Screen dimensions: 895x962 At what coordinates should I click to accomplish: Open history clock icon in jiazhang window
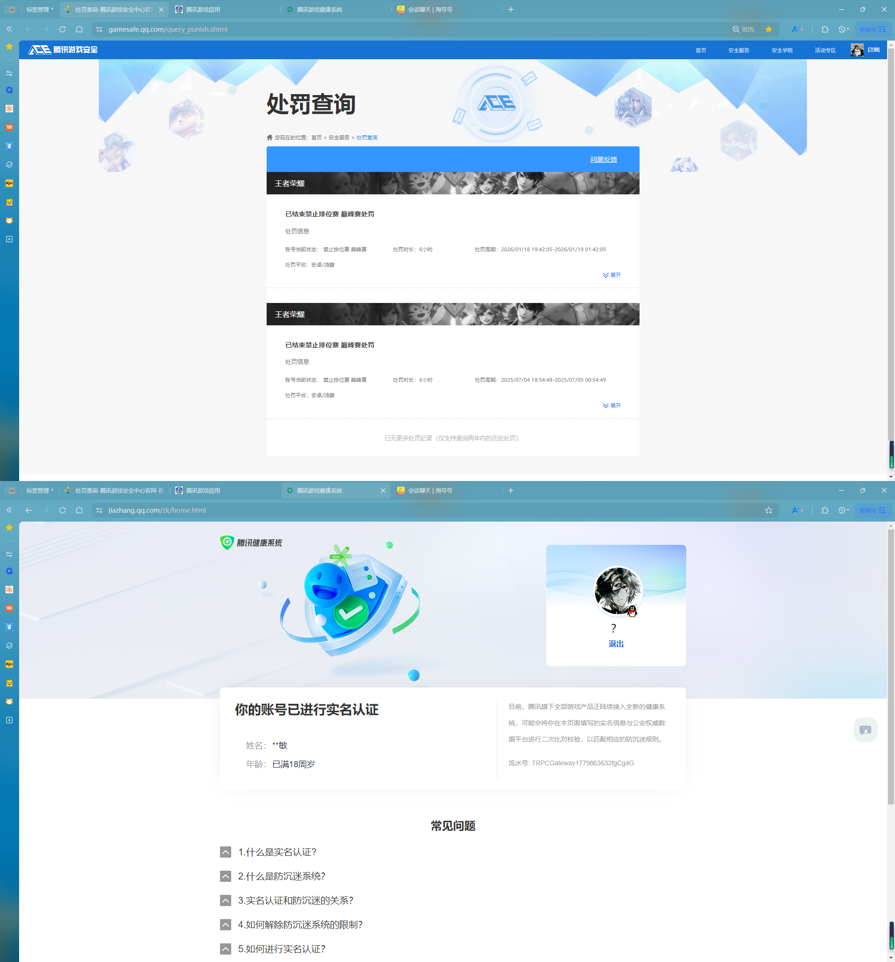[x=843, y=510]
